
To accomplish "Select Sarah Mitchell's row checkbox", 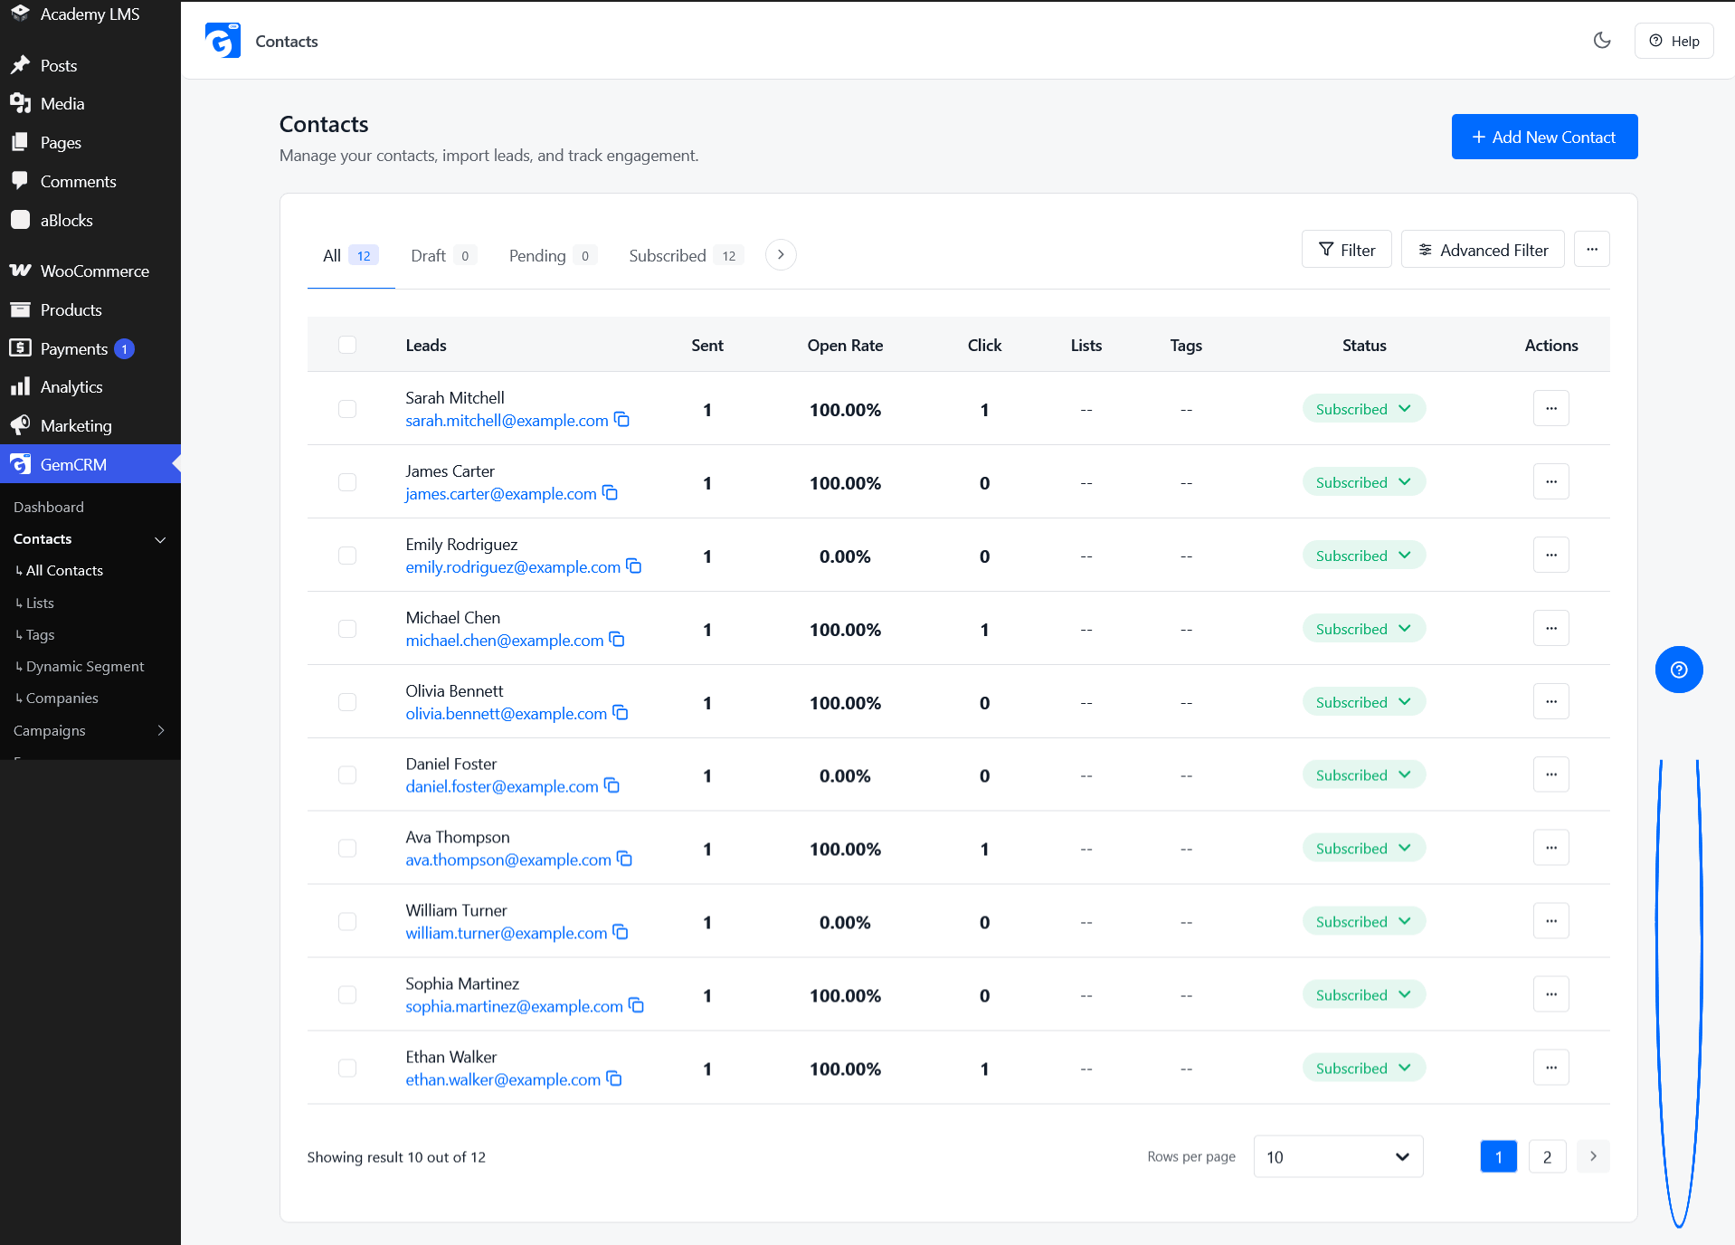I will click(x=347, y=409).
